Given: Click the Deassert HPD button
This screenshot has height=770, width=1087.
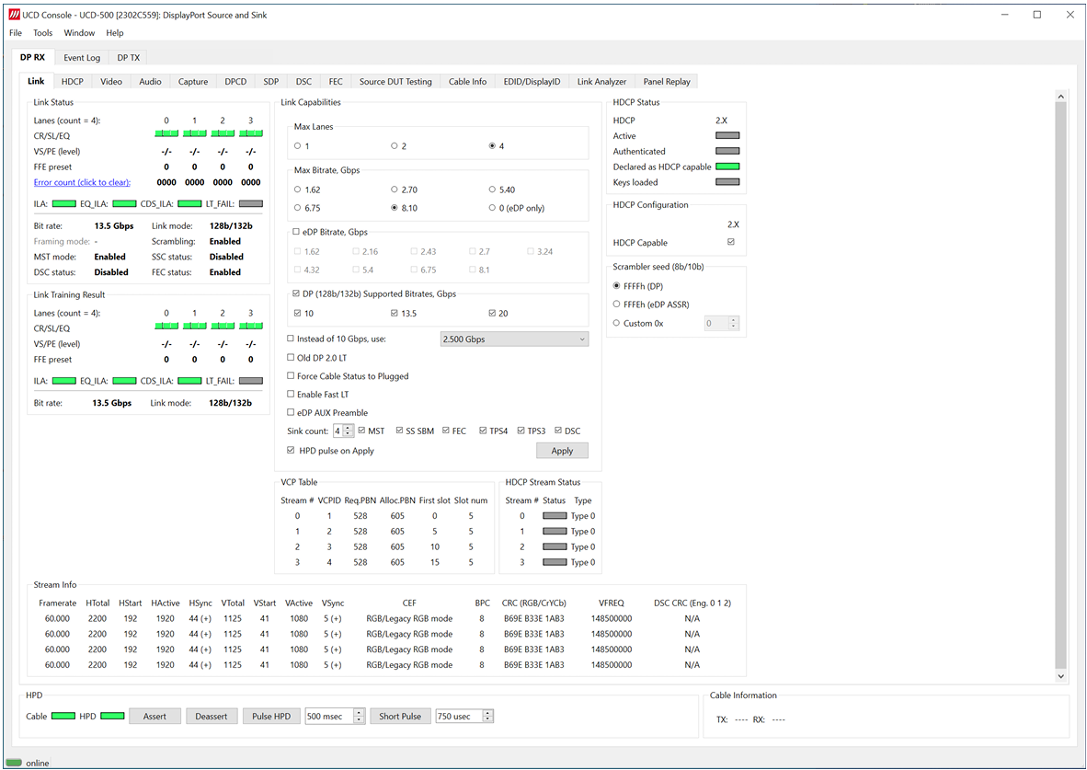Looking at the screenshot, I should 212,716.
